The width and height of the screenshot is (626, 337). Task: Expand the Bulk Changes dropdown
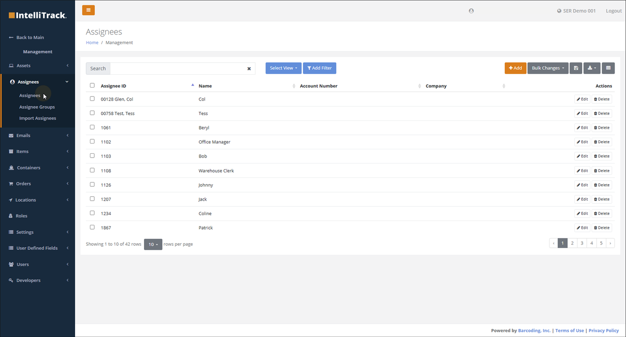(548, 68)
